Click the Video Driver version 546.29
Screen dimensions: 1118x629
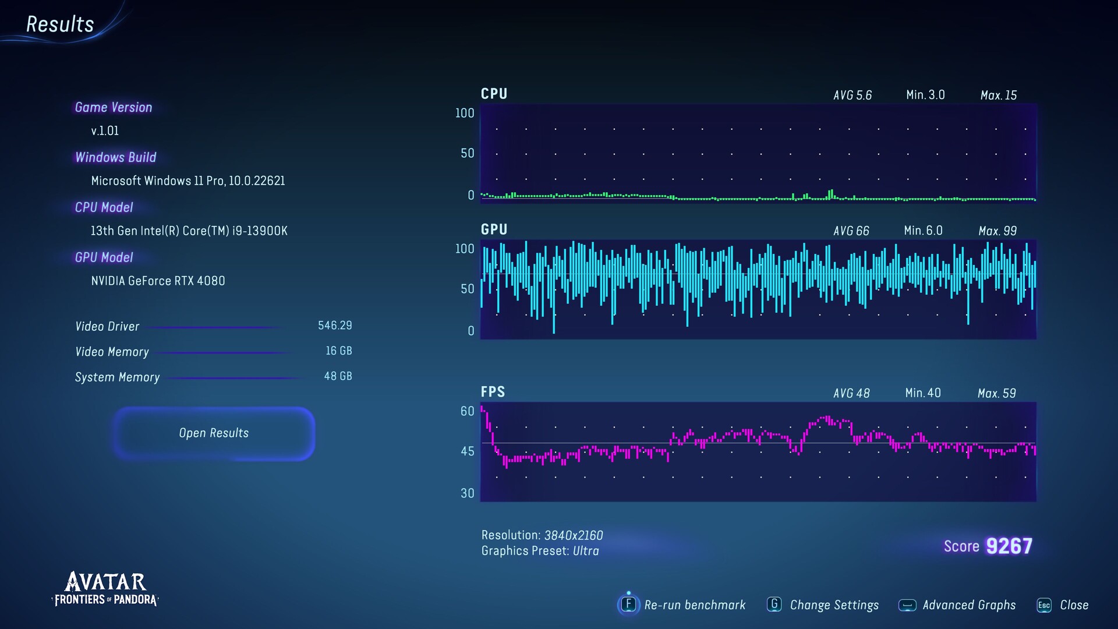[335, 326]
